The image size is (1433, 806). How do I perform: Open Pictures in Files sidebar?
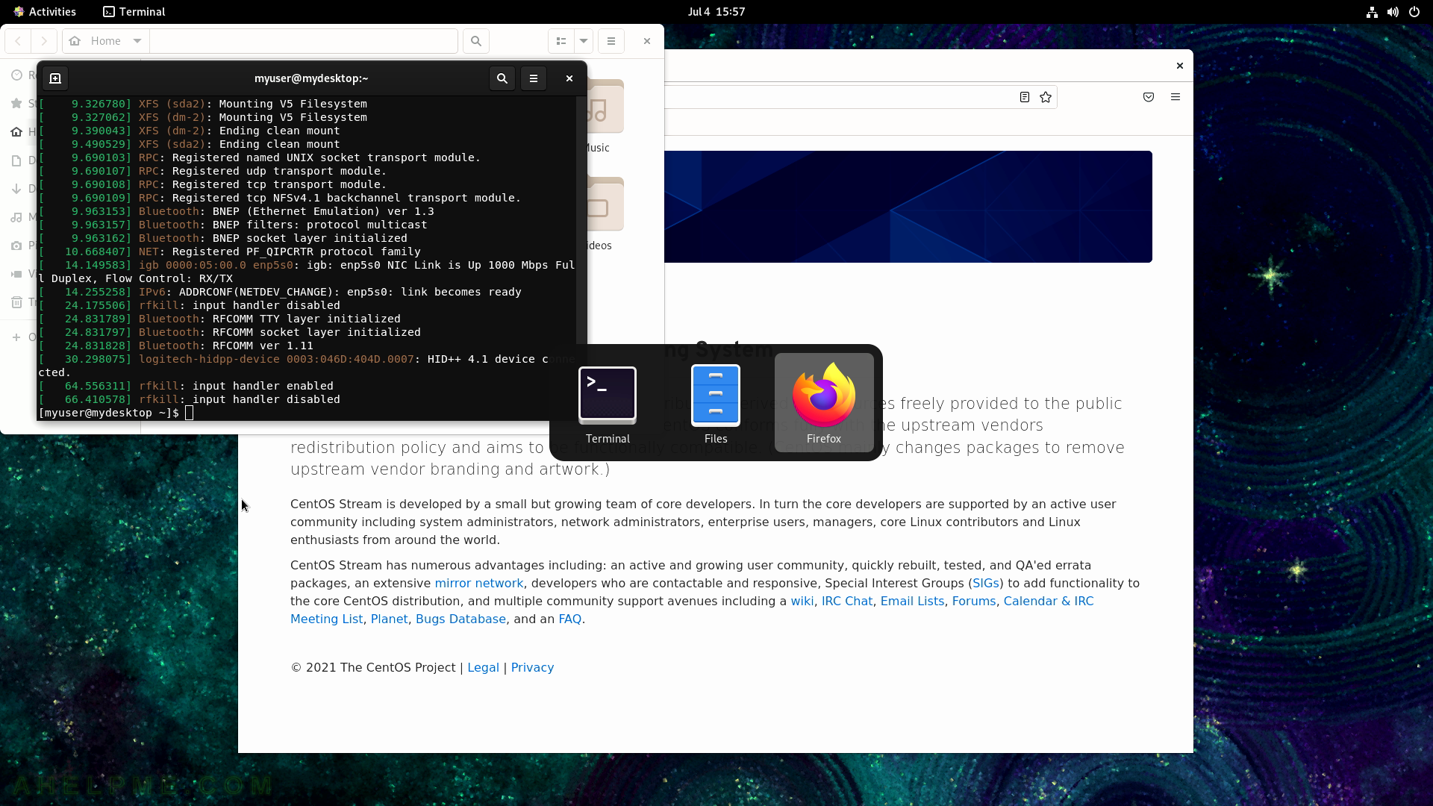tap(22, 246)
